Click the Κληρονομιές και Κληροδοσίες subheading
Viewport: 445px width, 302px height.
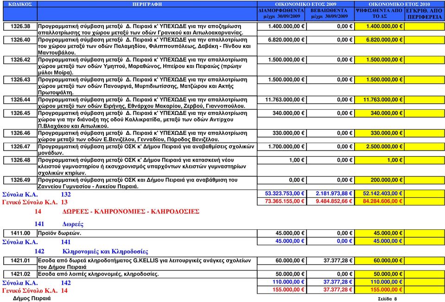(x=105, y=252)
